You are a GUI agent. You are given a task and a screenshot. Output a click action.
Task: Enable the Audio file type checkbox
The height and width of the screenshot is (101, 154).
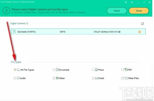[15, 78]
